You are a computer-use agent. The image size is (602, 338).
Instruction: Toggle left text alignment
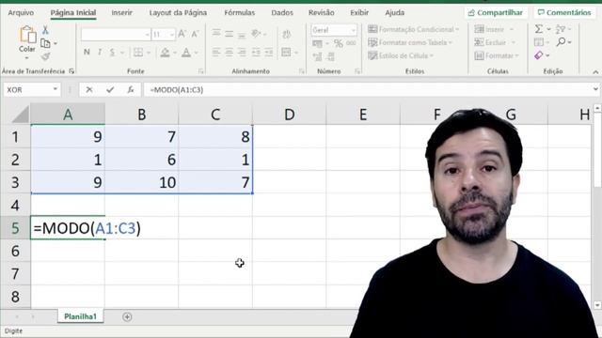click(x=216, y=53)
